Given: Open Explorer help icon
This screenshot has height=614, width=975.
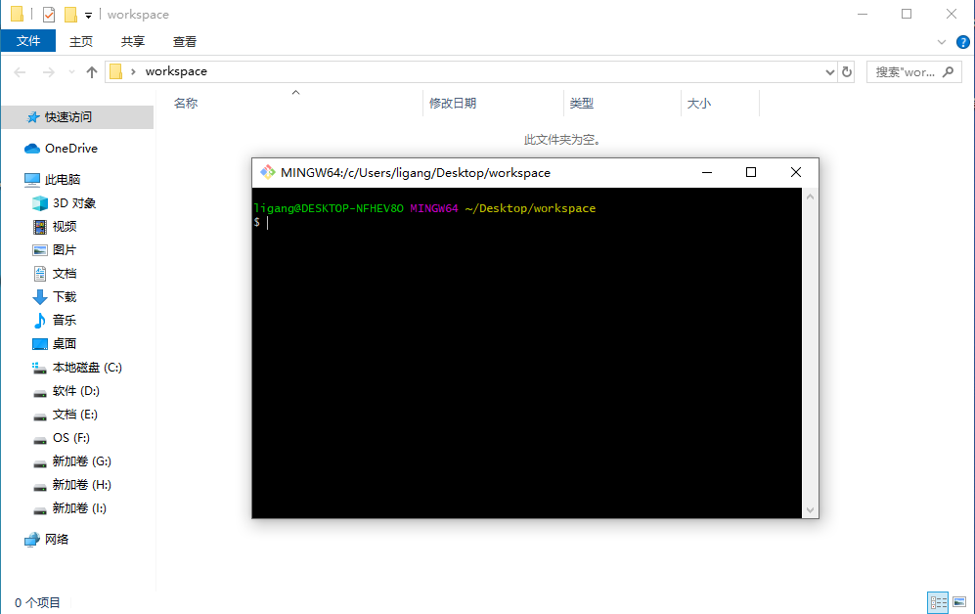Looking at the screenshot, I should pos(962,42).
